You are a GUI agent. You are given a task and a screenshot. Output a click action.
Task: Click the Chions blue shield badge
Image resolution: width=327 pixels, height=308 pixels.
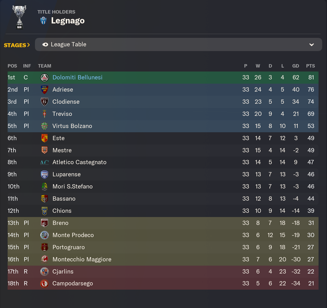pos(45,211)
